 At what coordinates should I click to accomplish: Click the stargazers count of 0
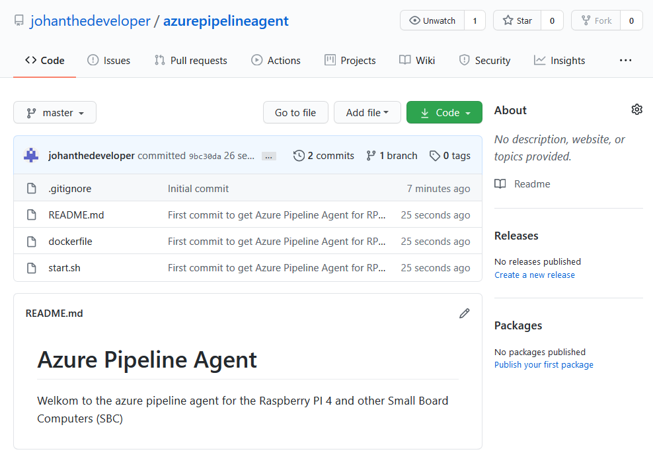[x=553, y=20]
